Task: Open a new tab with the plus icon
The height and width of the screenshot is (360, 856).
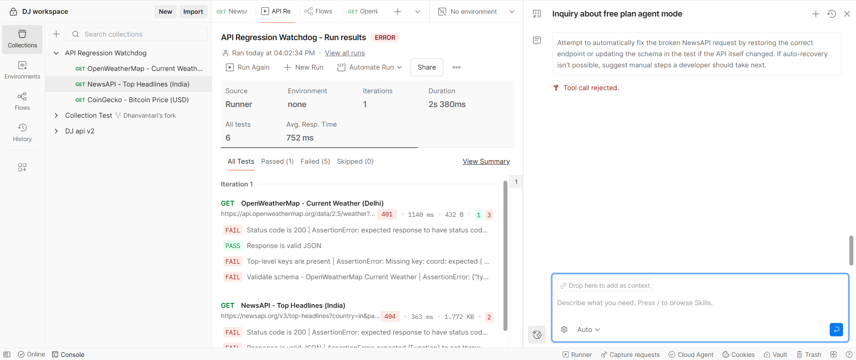Action: pos(398,12)
